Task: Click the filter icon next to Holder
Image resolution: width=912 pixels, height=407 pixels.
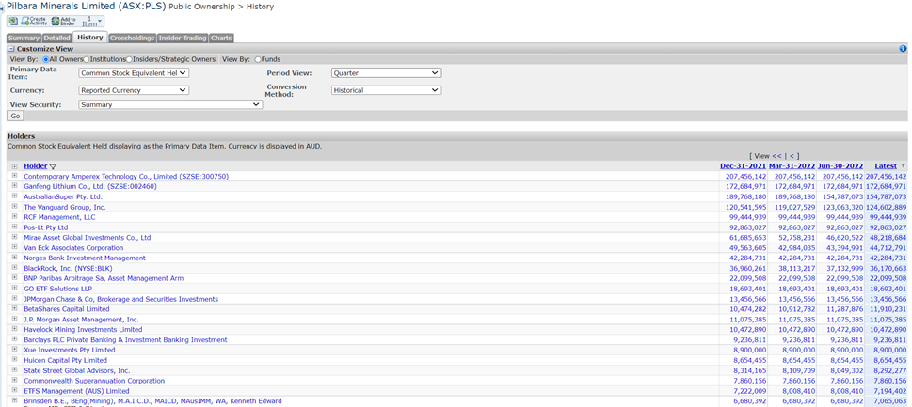Action: (x=53, y=166)
